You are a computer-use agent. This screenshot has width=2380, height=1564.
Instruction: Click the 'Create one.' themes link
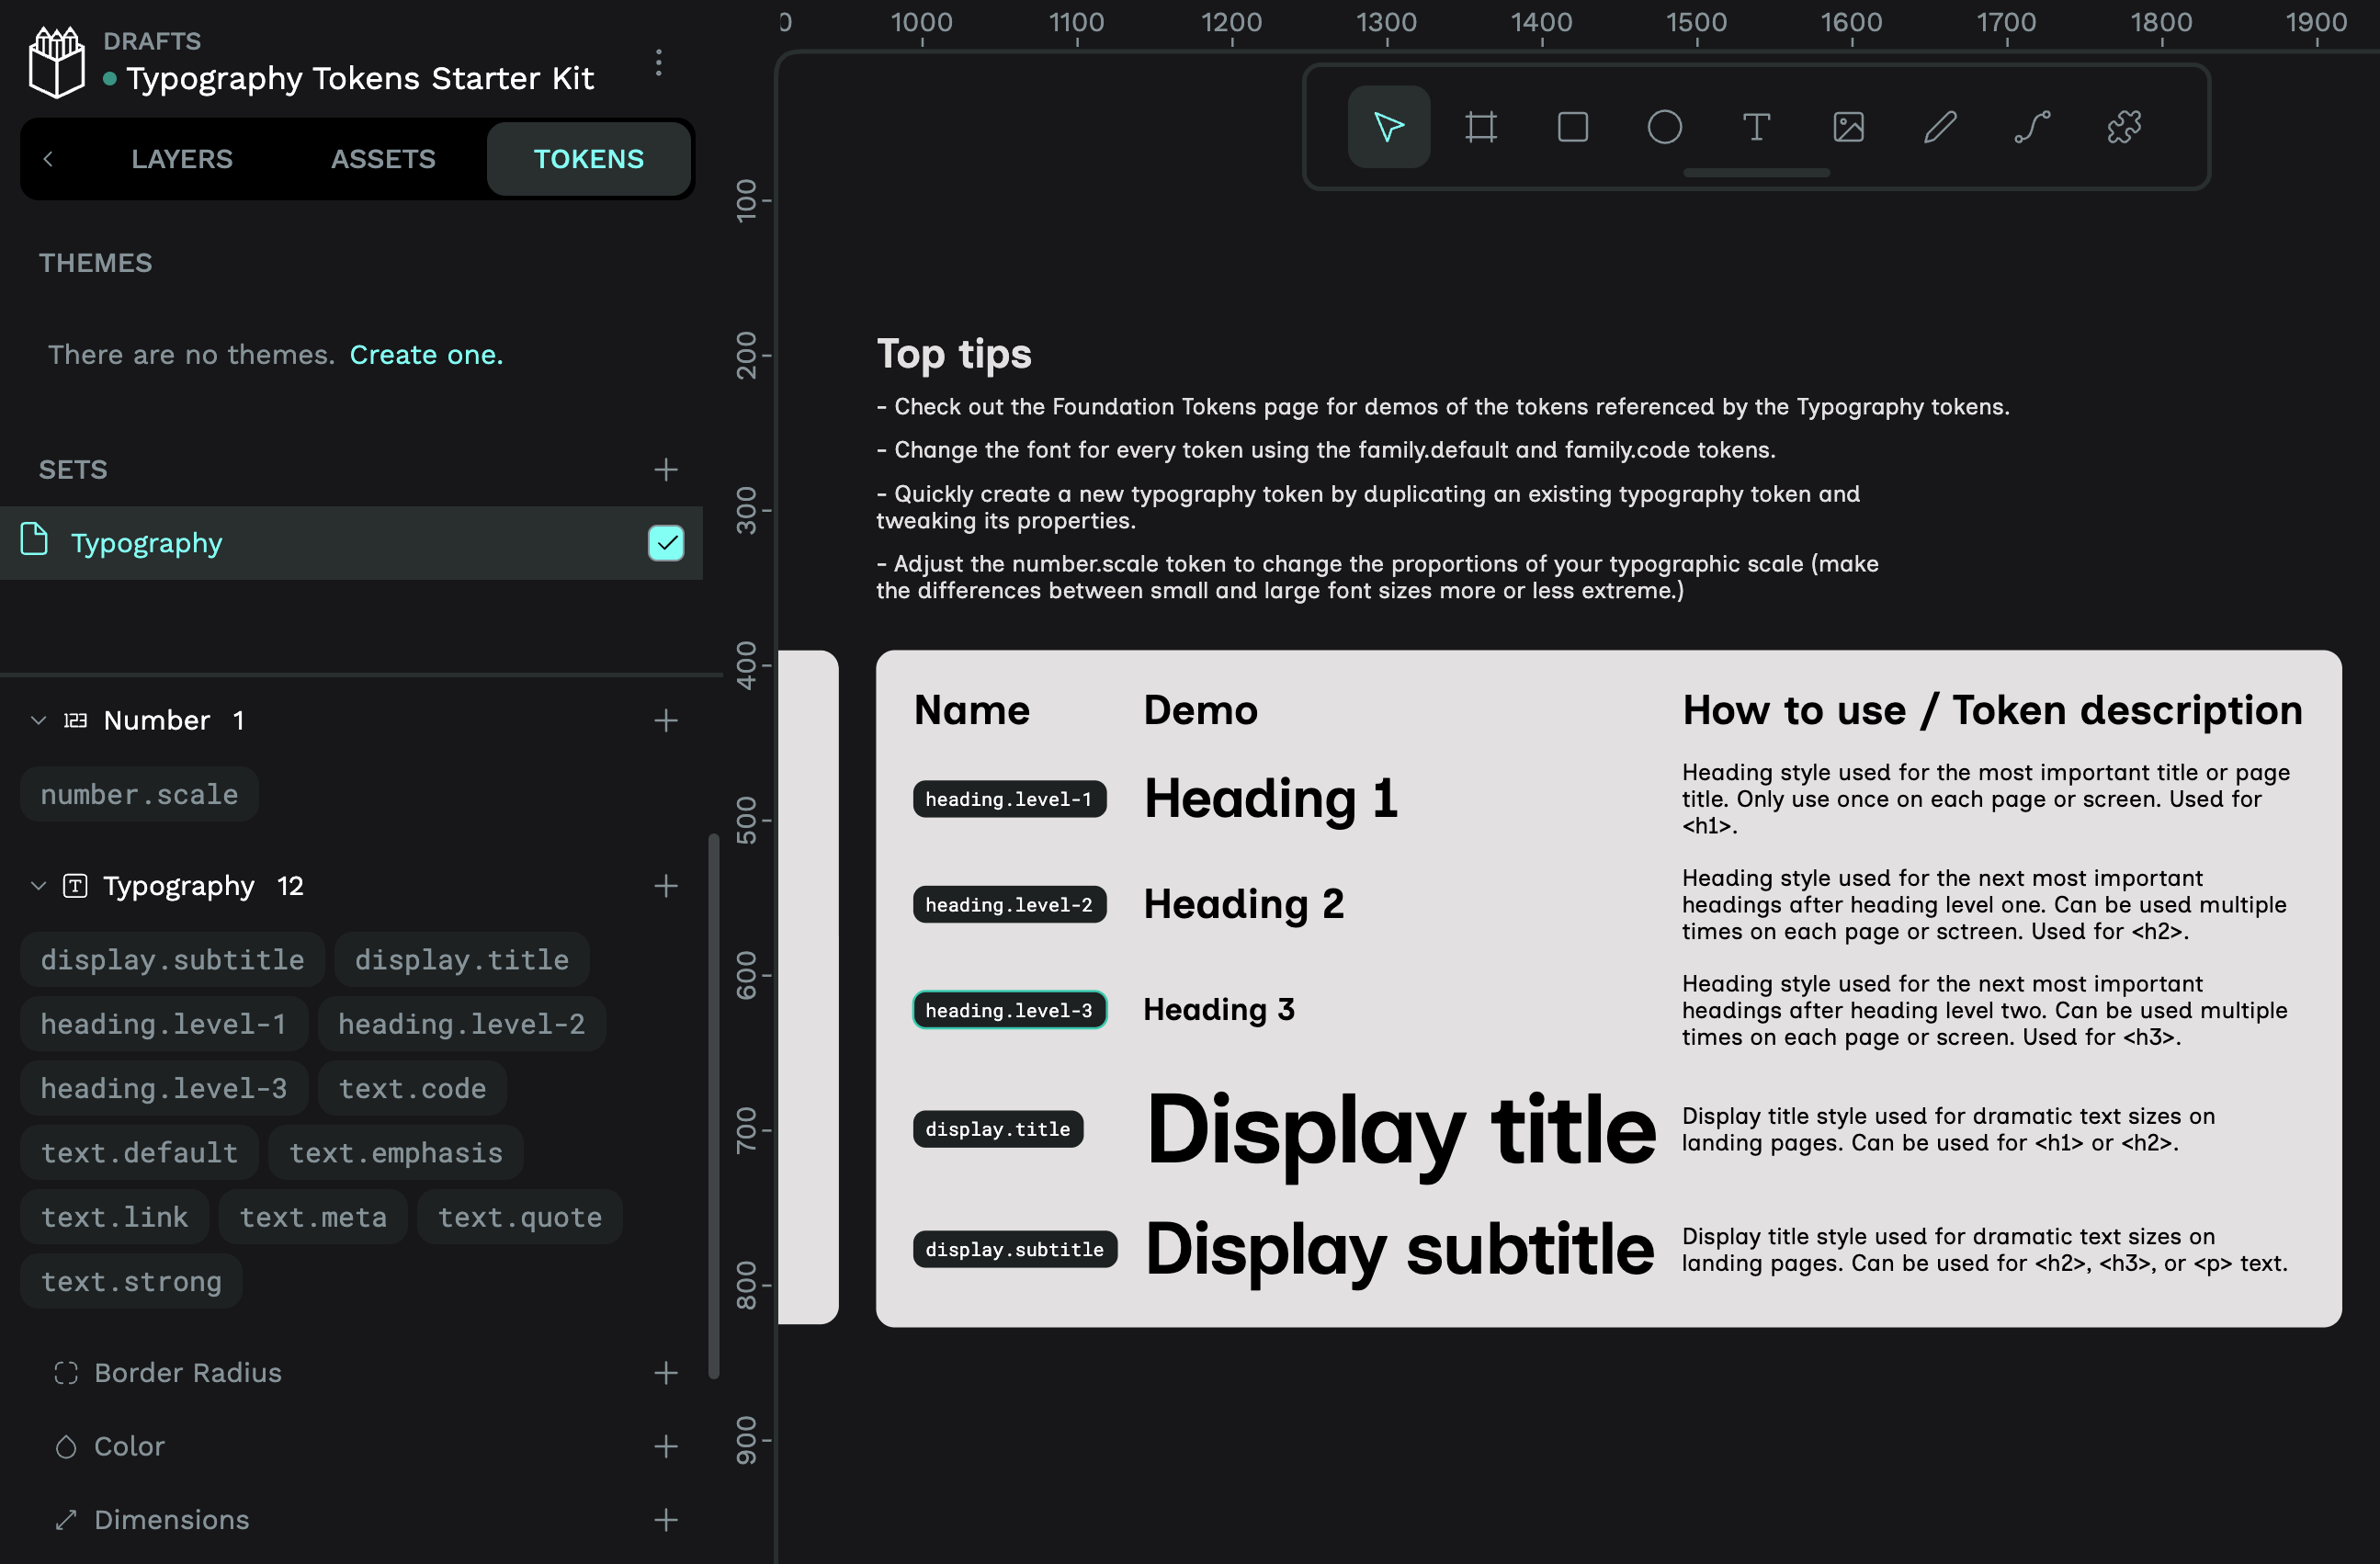click(x=426, y=355)
